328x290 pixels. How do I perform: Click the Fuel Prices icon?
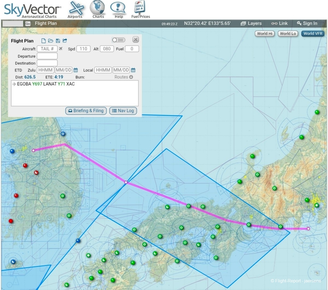(140, 10)
